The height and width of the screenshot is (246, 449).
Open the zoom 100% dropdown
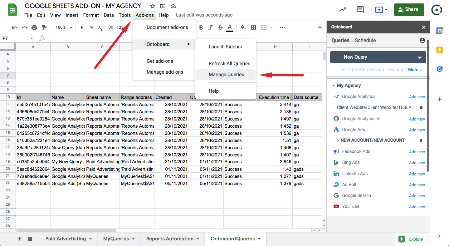pos(64,27)
